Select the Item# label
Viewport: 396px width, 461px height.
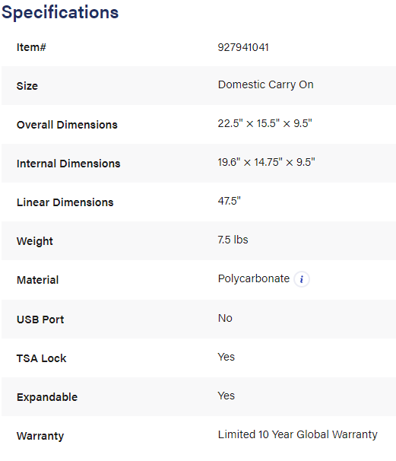pos(31,47)
